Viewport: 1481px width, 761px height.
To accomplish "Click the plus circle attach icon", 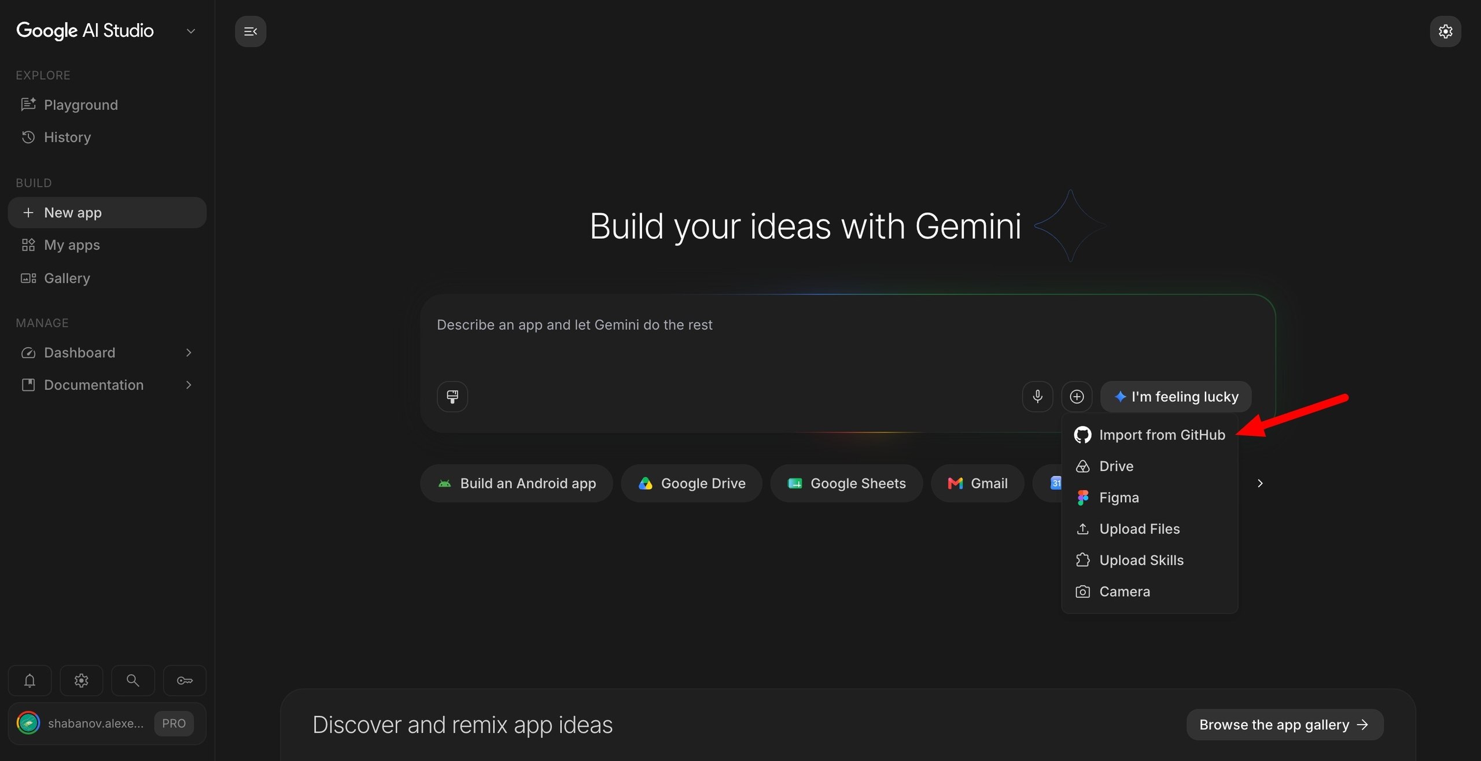I will pos(1077,397).
